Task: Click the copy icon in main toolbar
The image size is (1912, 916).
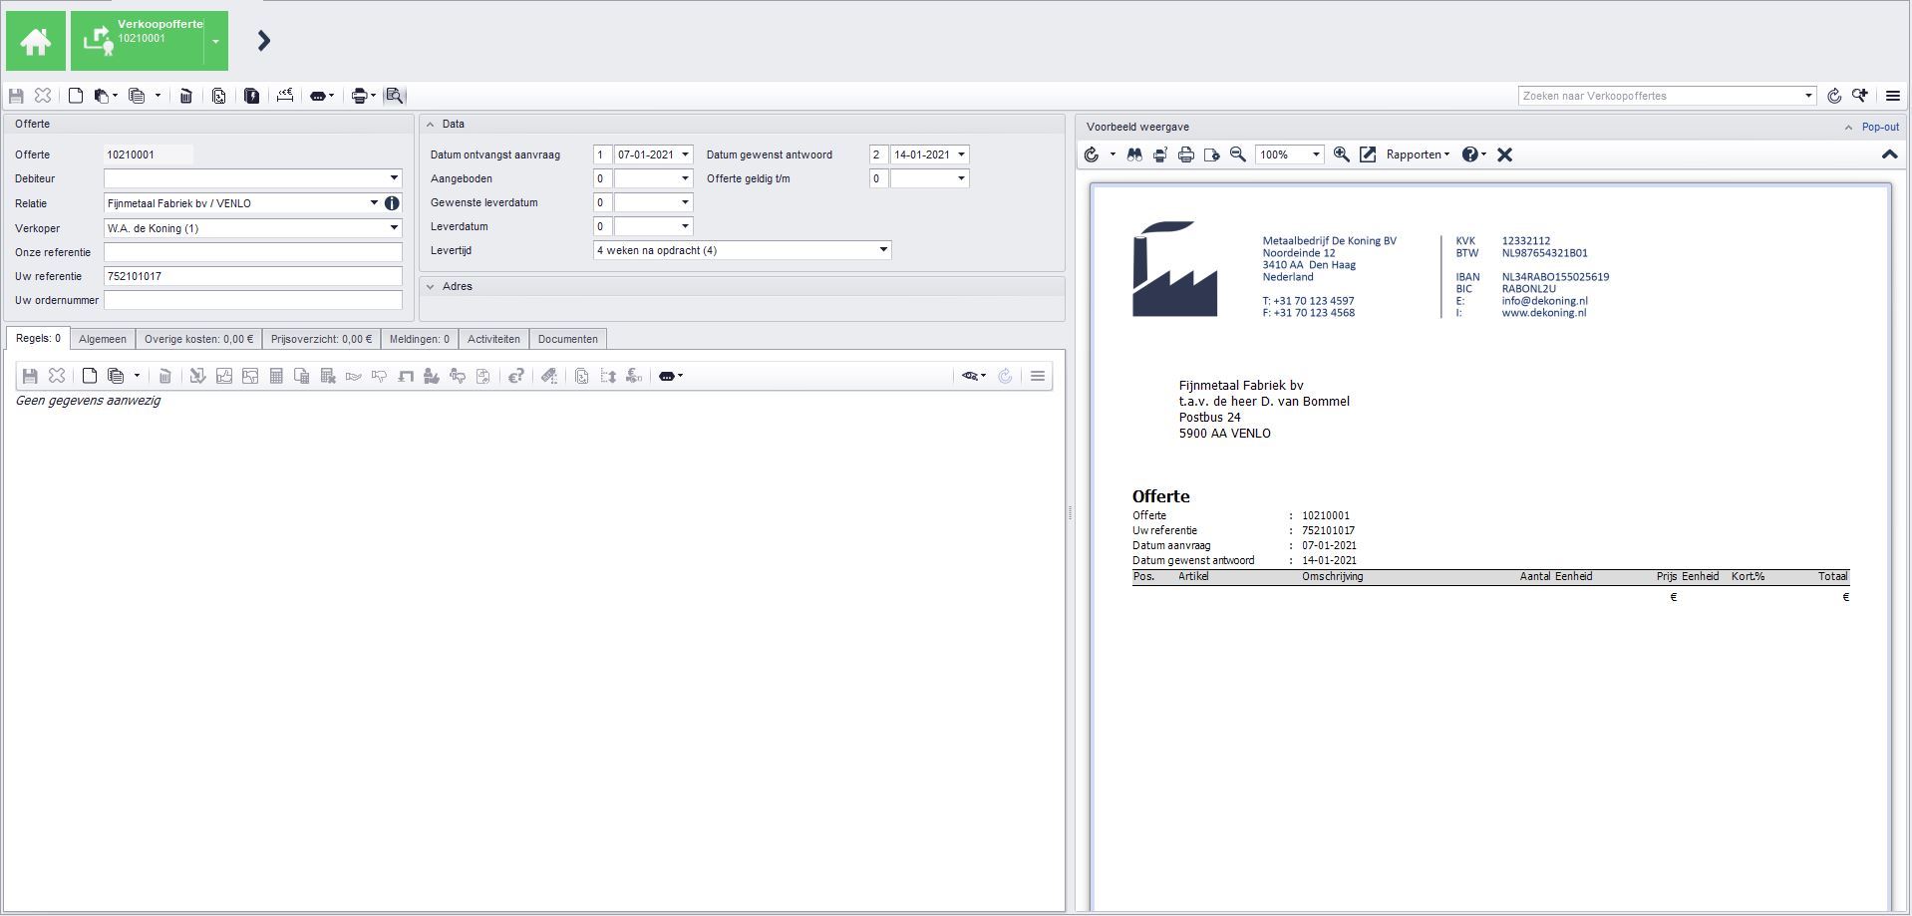Action: (138, 96)
